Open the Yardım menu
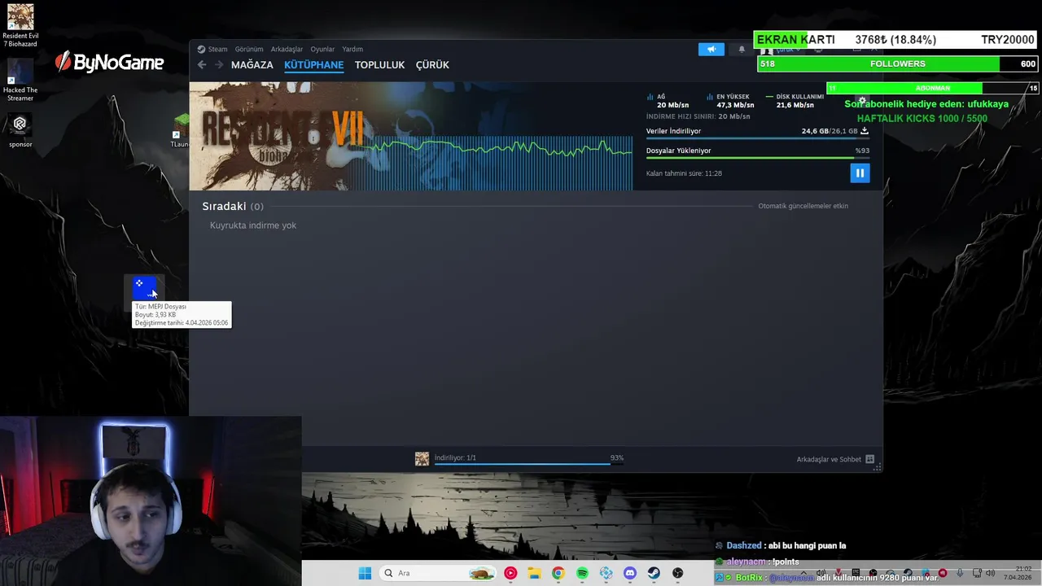1042x586 pixels. pyautogui.click(x=352, y=49)
